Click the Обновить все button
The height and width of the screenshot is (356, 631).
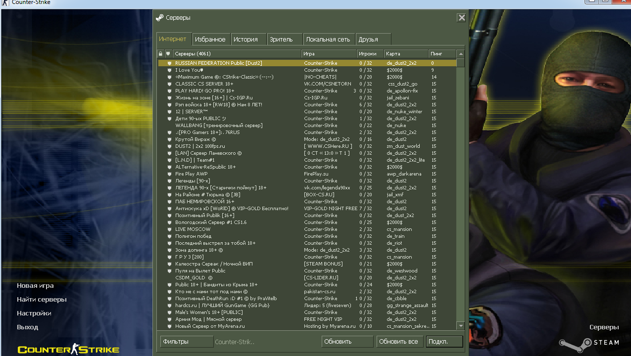(399, 342)
